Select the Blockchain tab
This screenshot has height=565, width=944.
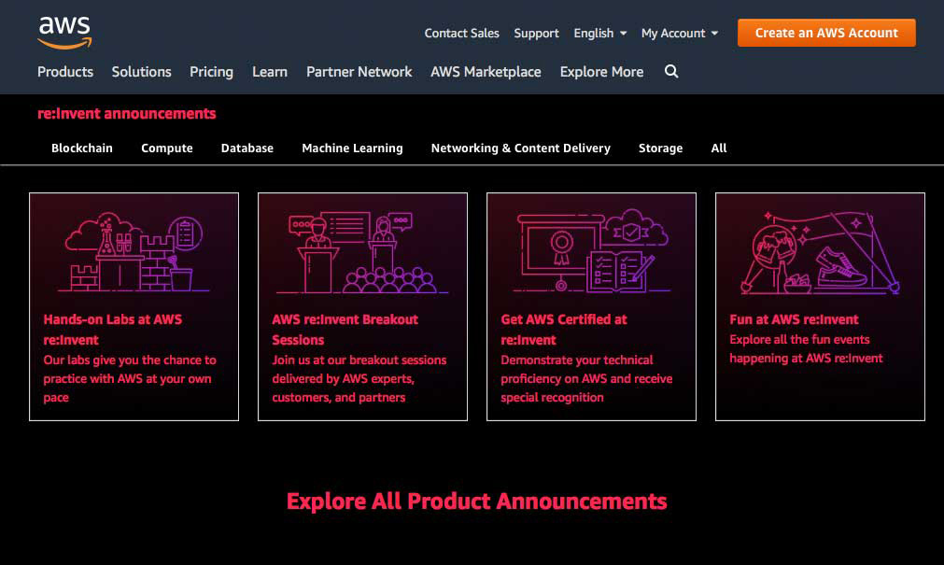pos(82,148)
